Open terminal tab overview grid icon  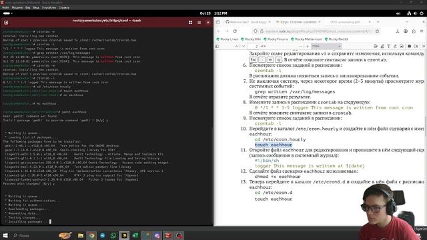(190, 23)
